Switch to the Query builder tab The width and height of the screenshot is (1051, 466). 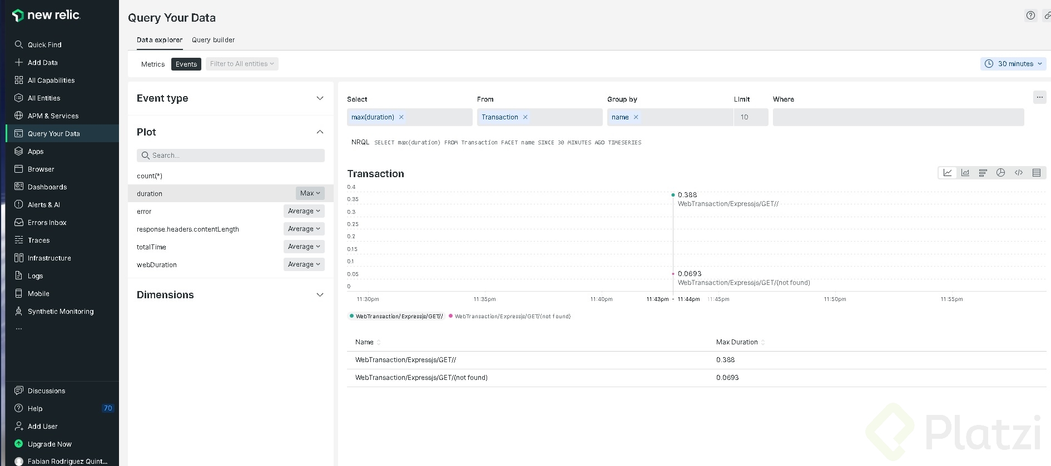click(213, 40)
